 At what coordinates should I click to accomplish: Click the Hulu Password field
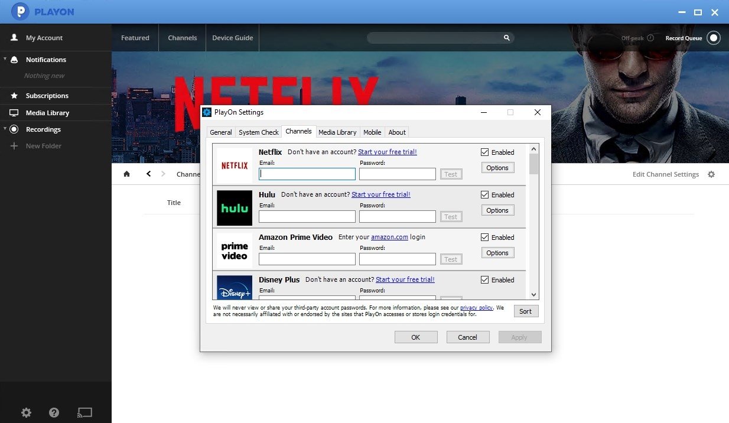[398, 217]
